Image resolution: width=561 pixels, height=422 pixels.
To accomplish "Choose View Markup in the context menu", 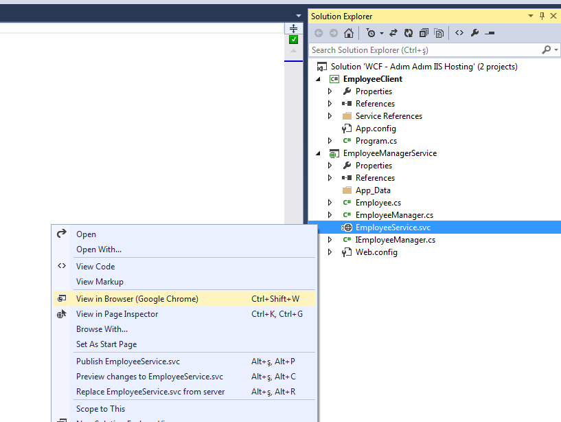I will pos(184,282).
